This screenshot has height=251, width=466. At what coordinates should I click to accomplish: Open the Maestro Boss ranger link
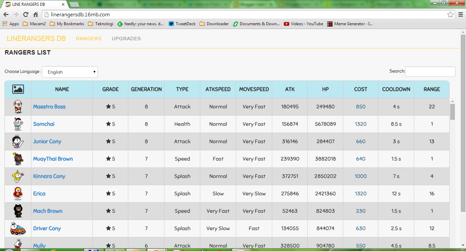pos(49,107)
